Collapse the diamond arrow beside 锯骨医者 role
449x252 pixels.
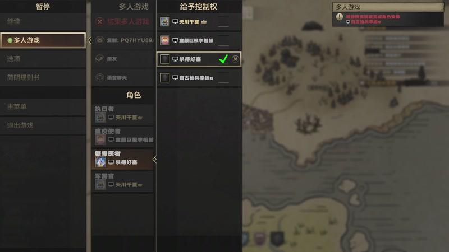pos(155,159)
